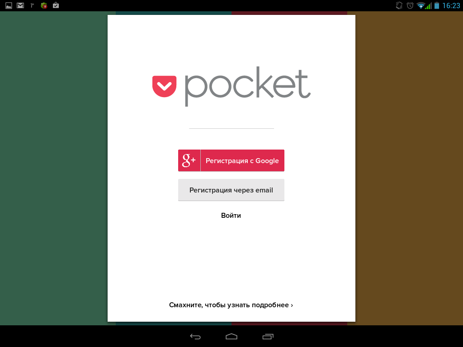Click the Google+ g+ icon
Screen dimensions: 463x347
click(x=189, y=160)
